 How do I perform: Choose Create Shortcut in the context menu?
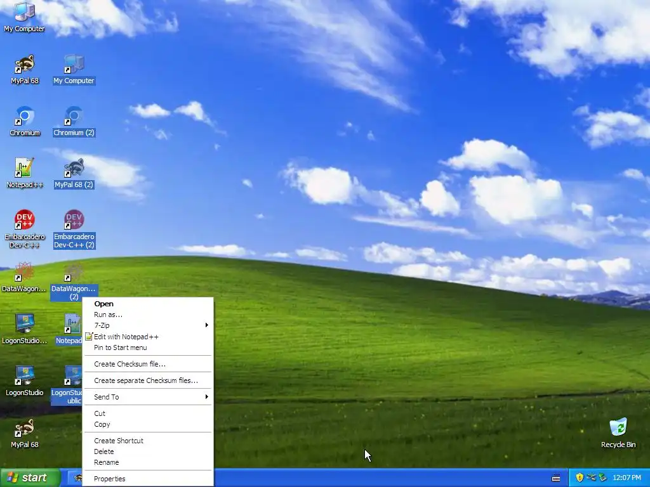coord(148,441)
